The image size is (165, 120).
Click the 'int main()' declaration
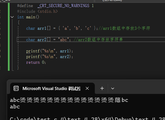coord(28,17)
